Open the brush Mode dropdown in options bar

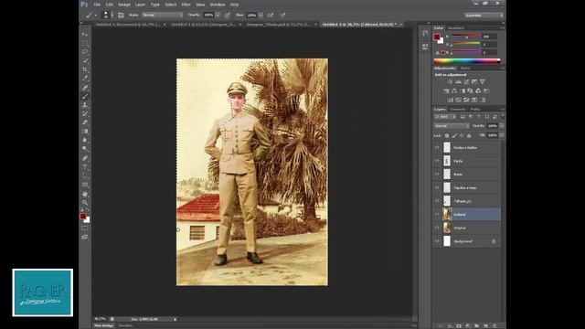pyautogui.click(x=163, y=15)
